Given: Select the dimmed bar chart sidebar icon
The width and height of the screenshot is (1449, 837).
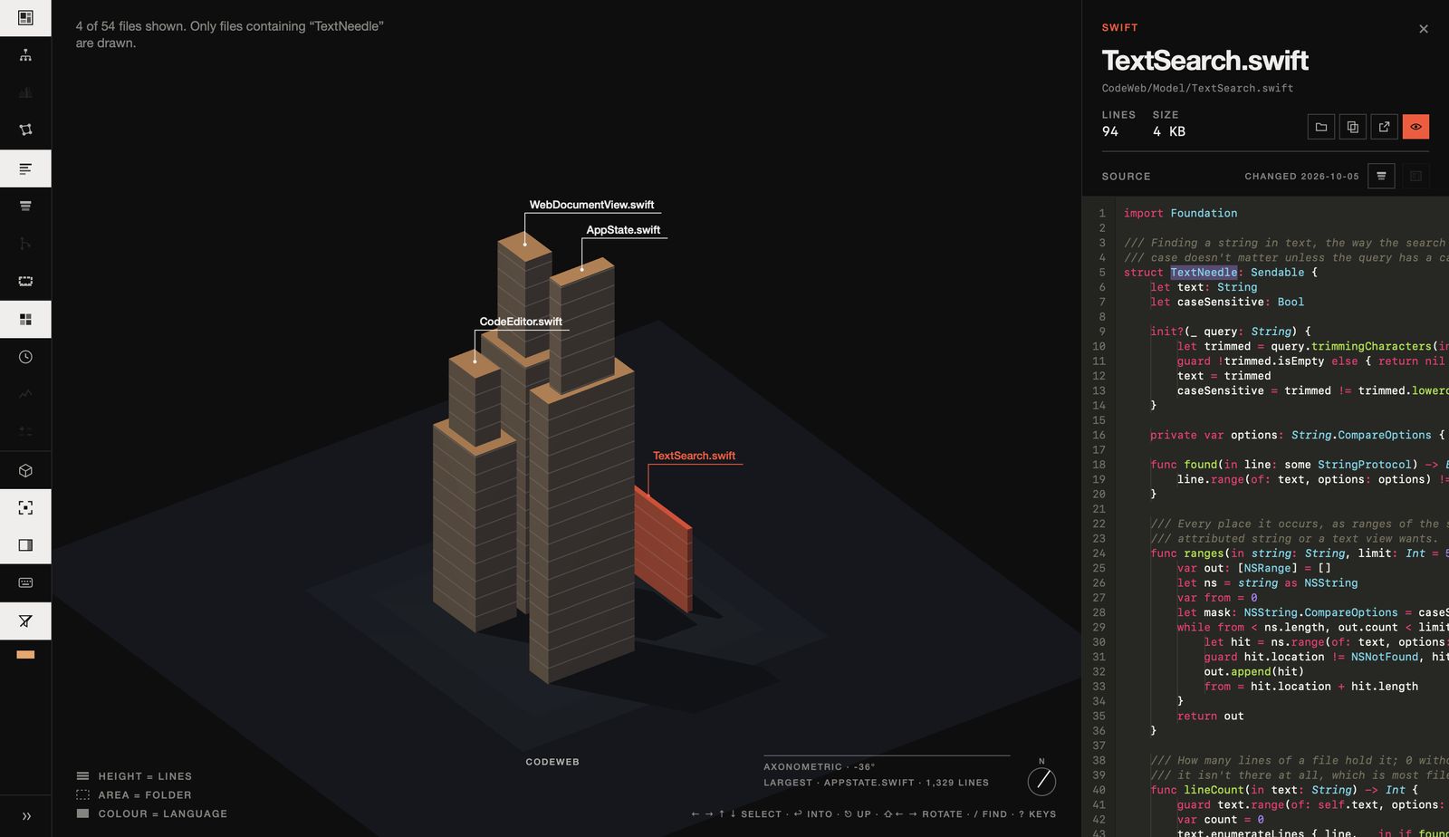Looking at the screenshot, I should (25, 92).
